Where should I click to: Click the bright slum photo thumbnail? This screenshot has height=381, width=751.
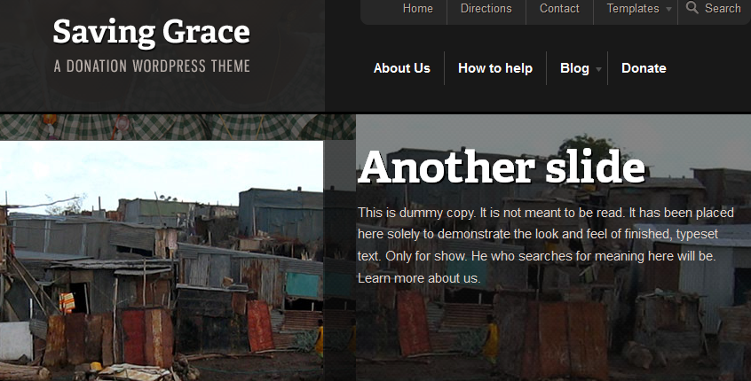click(162, 260)
